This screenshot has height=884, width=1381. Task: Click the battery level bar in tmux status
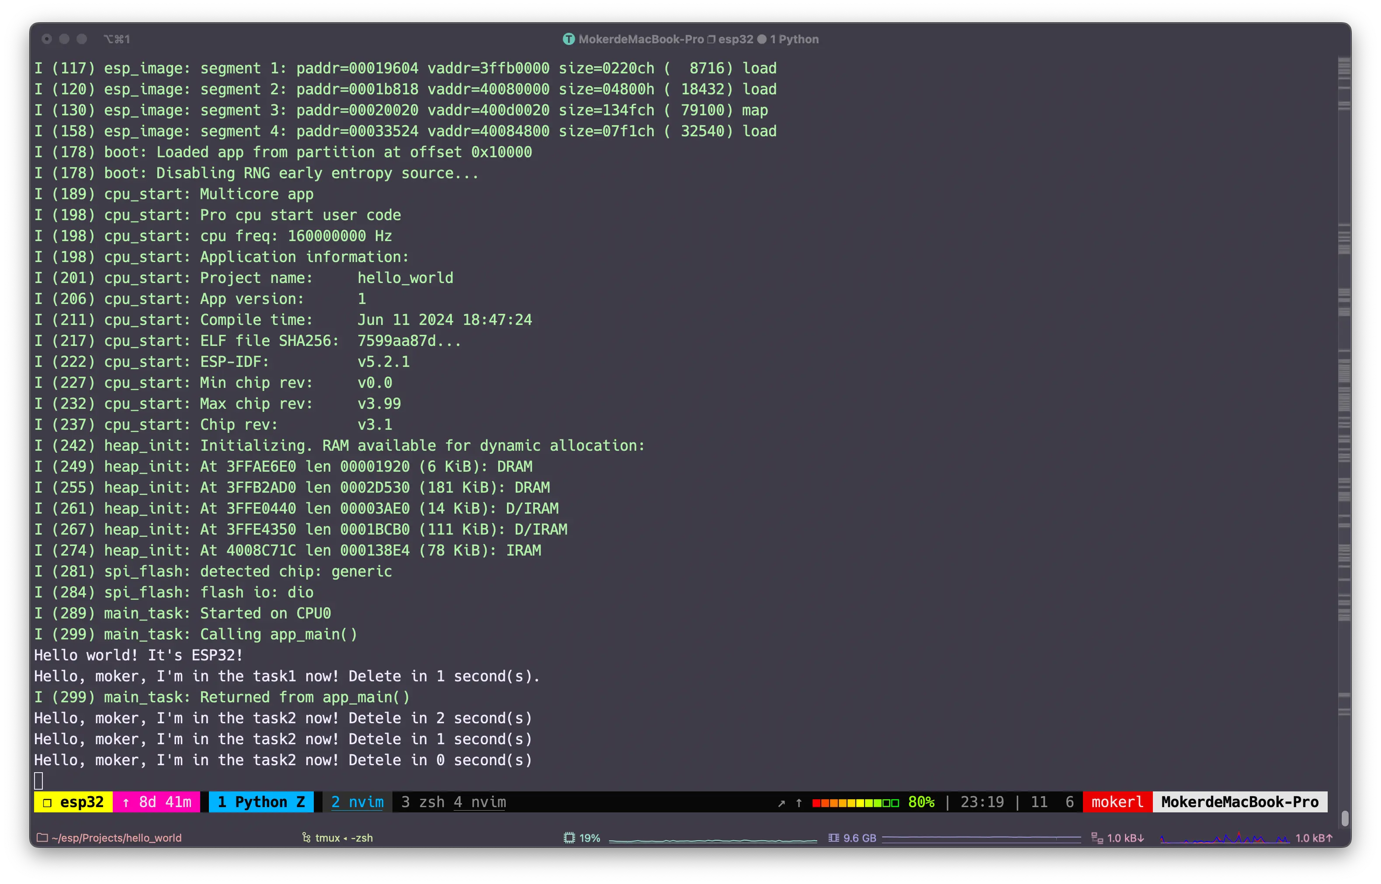(x=855, y=802)
